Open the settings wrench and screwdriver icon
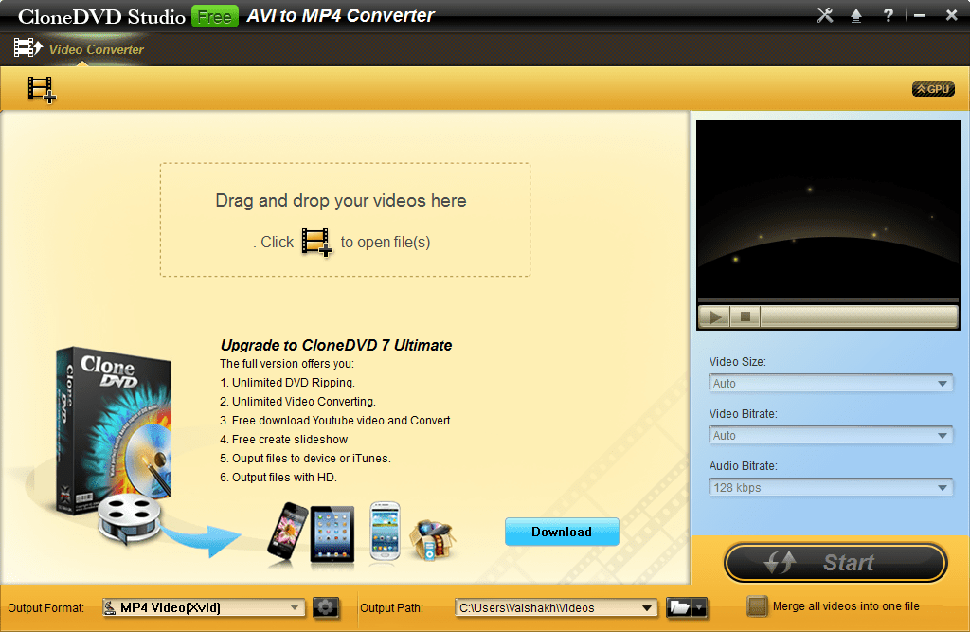Screen dimensions: 970x632 click(825, 15)
